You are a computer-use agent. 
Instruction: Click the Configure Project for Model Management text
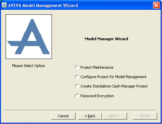click(113, 77)
